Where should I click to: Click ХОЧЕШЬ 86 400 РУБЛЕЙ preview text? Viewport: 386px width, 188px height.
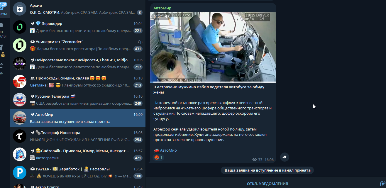pyautogui.click(x=87, y=176)
